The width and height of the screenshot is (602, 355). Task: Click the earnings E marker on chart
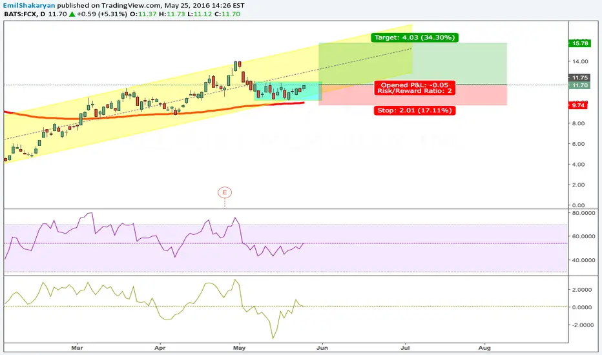225,192
